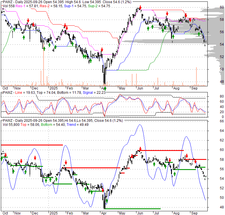The image size is (225, 215).
Task: Click the 66 value on bottom price scale
Action: pos(222,121)
